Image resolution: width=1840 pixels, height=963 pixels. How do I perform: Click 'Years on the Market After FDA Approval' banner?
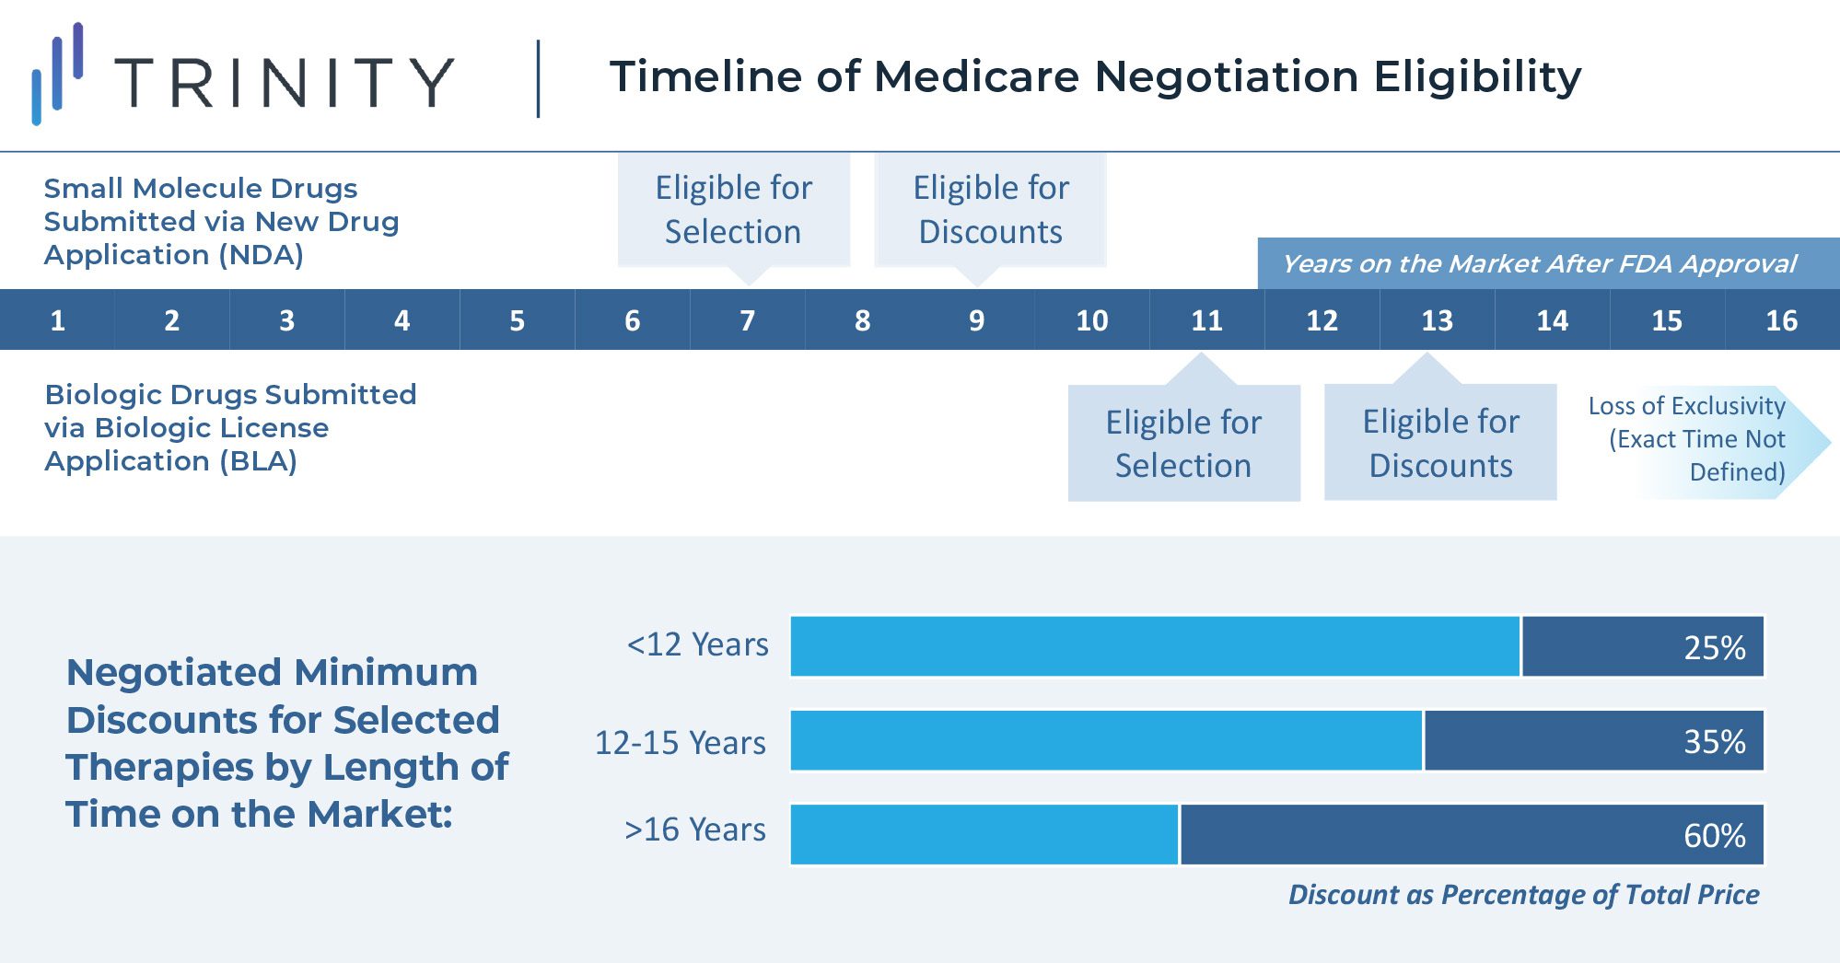pos(1539,264)
